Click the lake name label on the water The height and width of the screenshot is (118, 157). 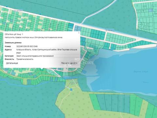click(141, 72)
